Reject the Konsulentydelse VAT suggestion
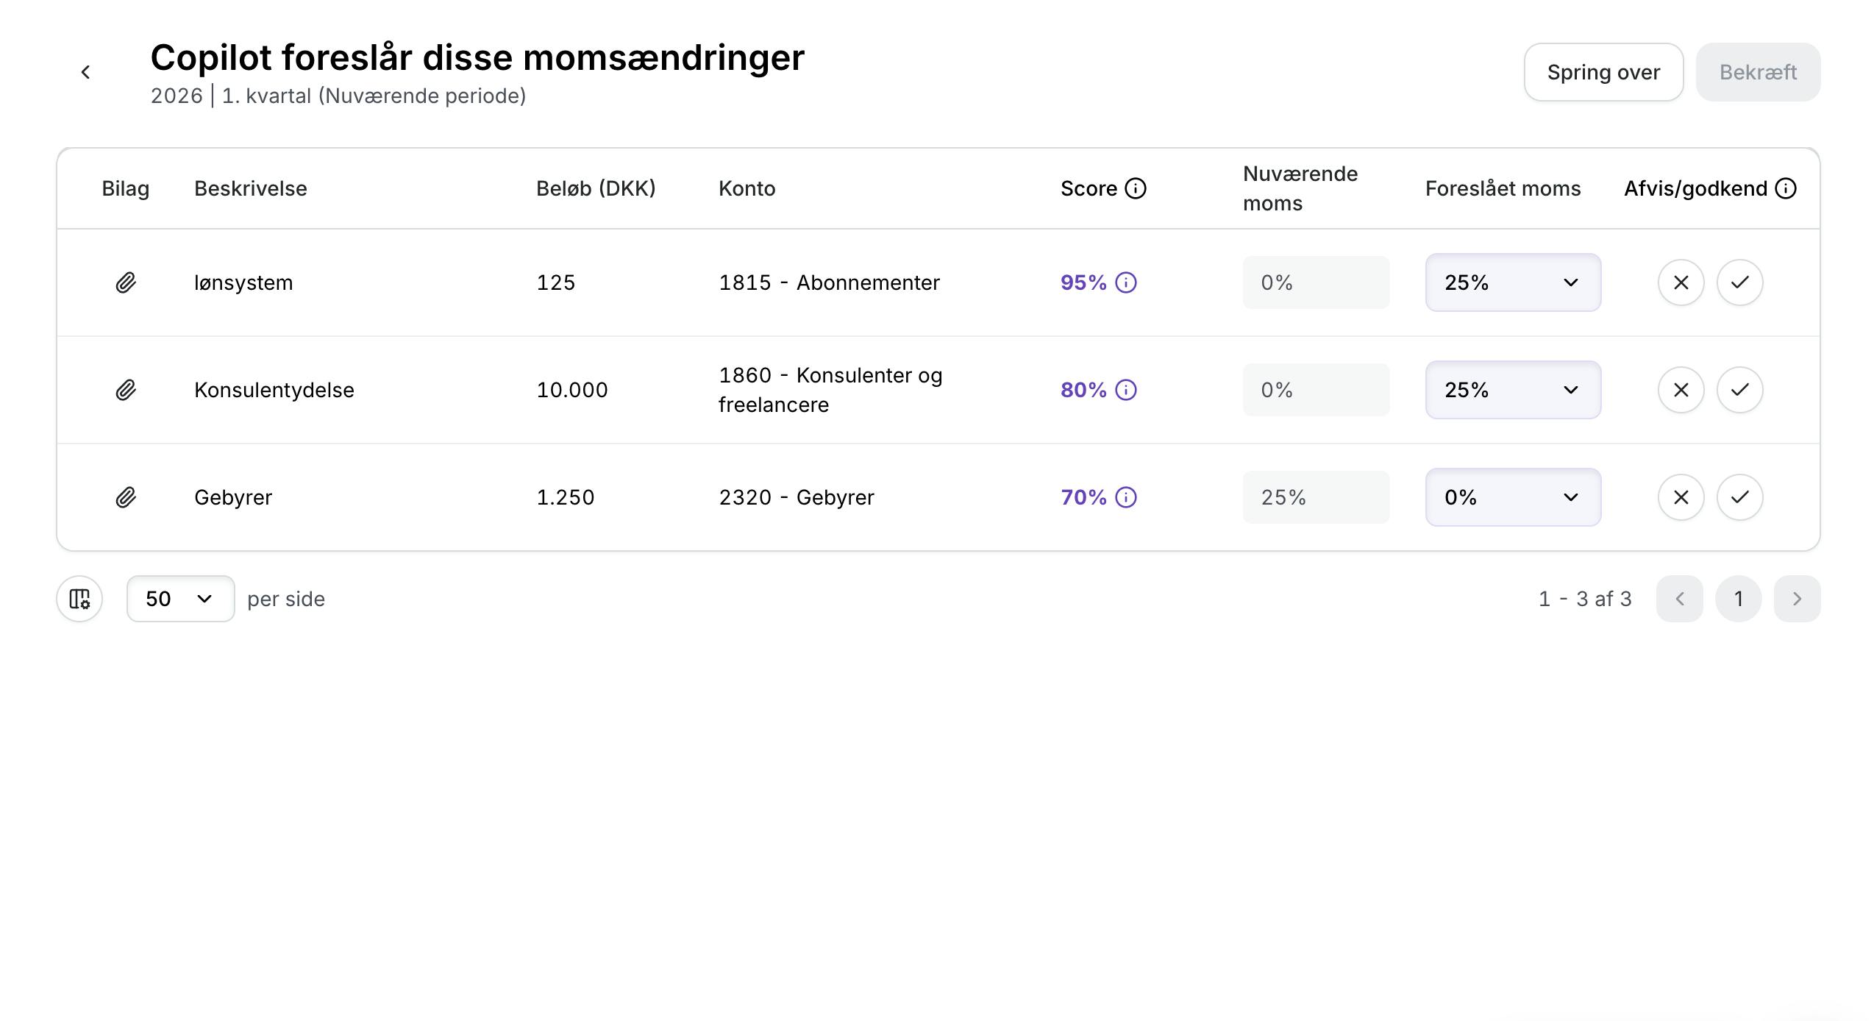The image size is (1874, 1021). tap(1681, 390)
